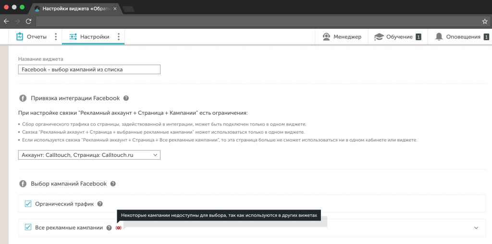This screenshot has width=492, height=244.
Task: Click the Название виджета input field
Action: click(89, 70)
